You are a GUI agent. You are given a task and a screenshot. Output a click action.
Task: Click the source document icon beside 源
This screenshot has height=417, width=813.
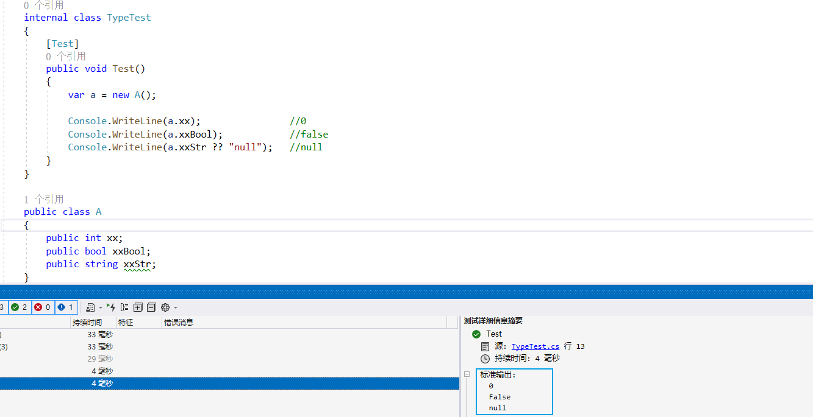click(485, 346)
